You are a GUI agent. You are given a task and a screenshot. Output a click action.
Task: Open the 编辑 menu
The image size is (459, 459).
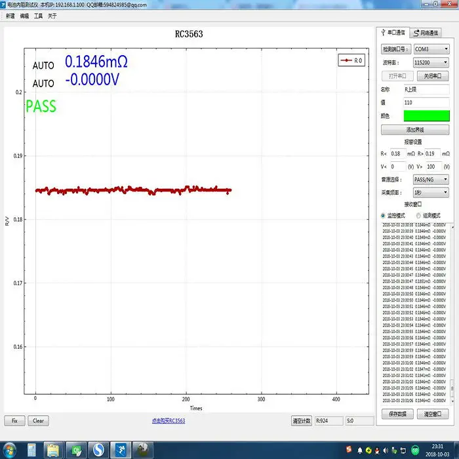click(x=24, y=16)
